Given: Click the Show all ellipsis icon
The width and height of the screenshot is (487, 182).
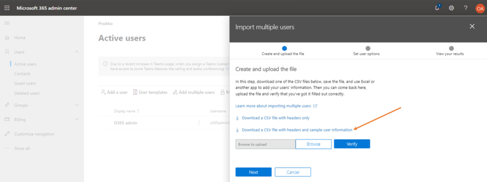Looking at the screenshot, I should [7, 148].
